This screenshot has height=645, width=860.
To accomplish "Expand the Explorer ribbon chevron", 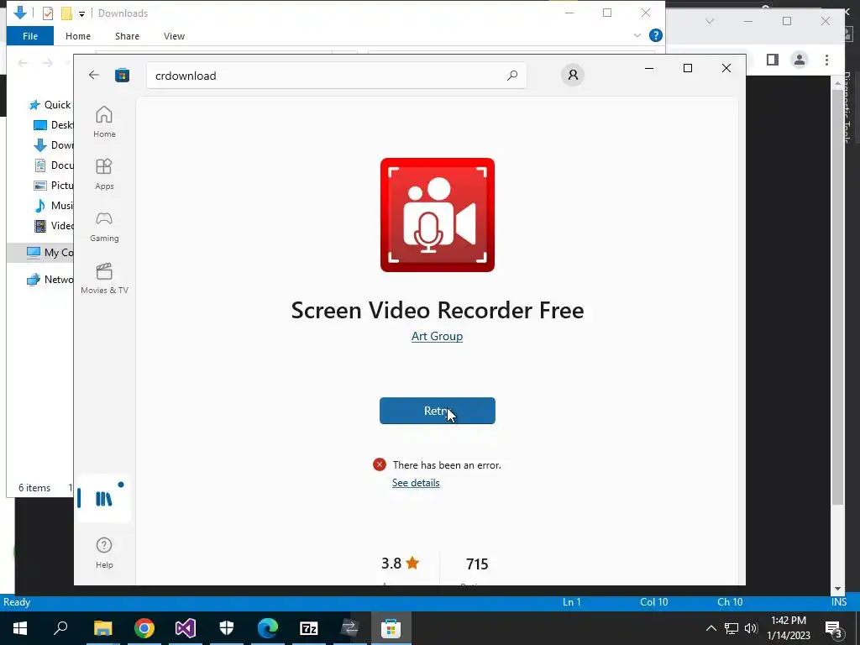I will click(637, 35).
